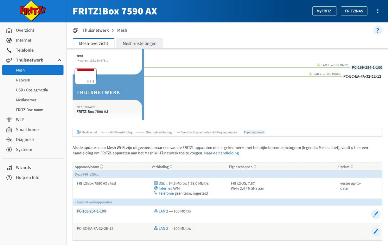Click the Internet globe icon in table row
The height and width of the screenshot is (245, 388).
(x=156, y=188)
